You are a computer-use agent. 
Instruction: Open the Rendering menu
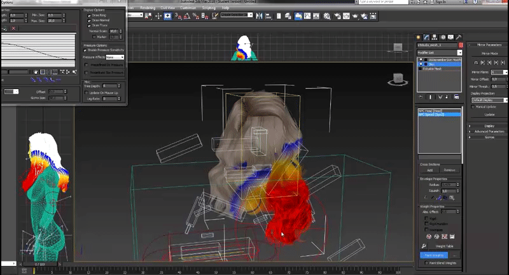click(x=148, y=8)
